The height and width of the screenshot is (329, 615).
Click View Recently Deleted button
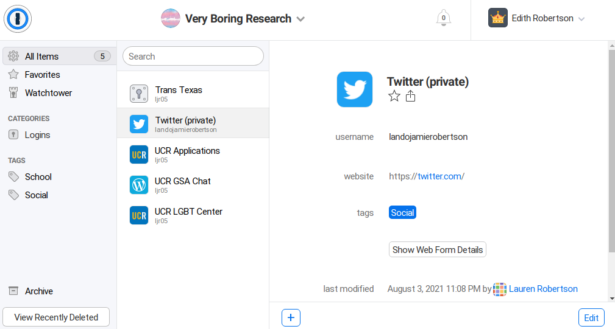pos(56,317)
